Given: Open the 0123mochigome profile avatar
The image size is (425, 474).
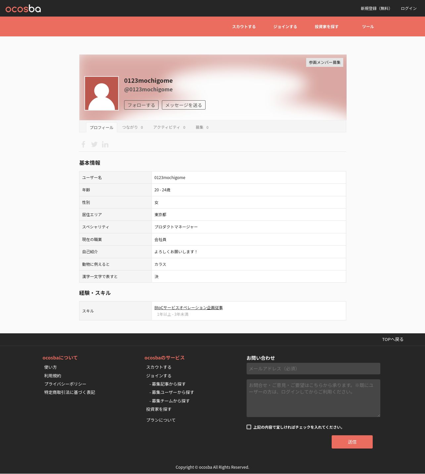Looking at the screenshot, I should click(x=102, y=93).
